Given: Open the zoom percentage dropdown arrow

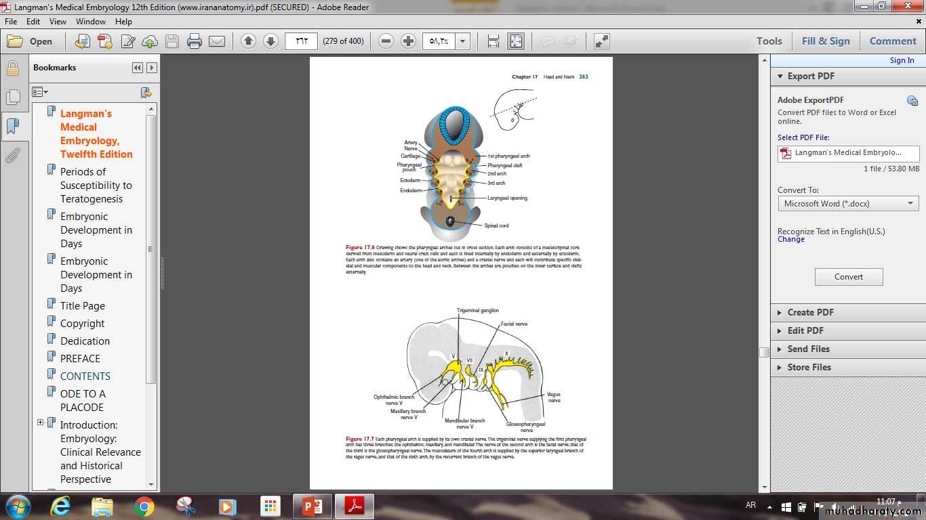Looking at the screenshot, I should coord(463,41).
